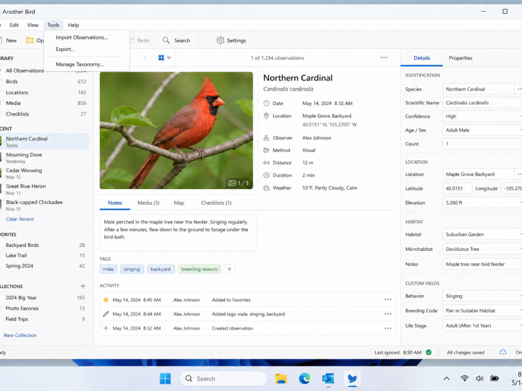Open the three-dot menu beside observation count
The width and height of the screenshot is (522, 391).
click(384, 57)
